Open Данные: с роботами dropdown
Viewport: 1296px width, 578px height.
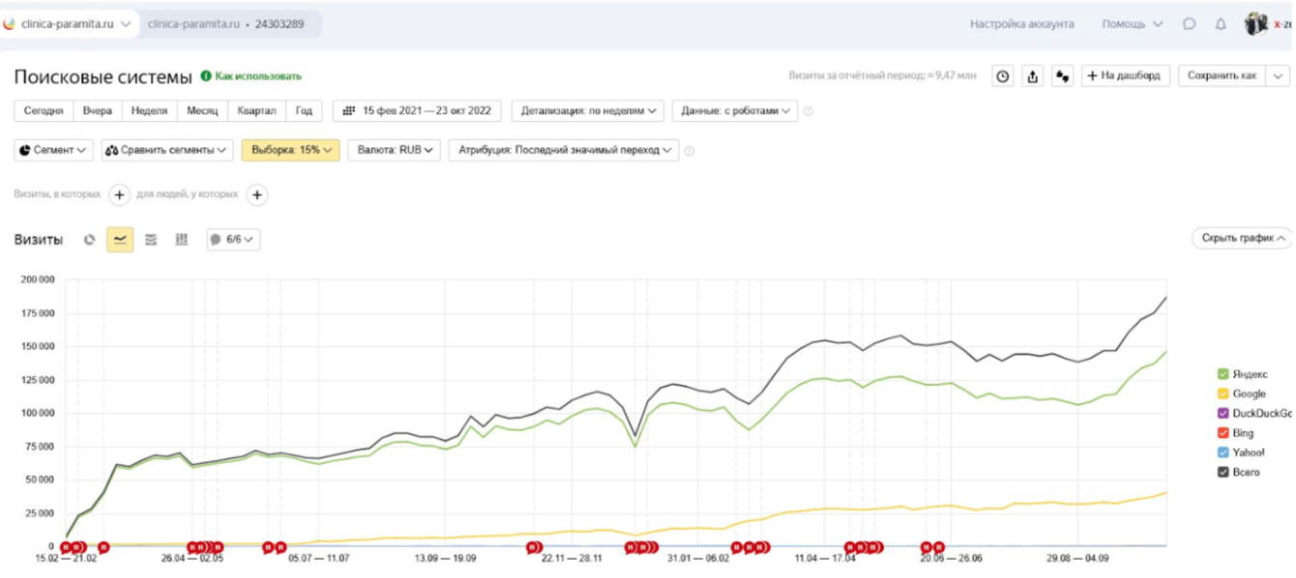735,111
